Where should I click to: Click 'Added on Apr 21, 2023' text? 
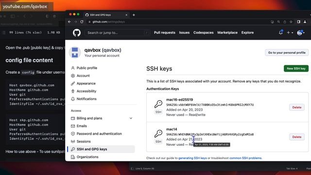(x=184, y=140)
